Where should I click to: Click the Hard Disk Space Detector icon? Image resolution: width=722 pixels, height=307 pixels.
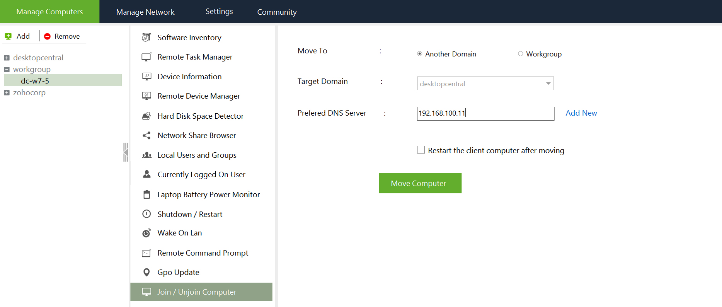tap(146, 116)
